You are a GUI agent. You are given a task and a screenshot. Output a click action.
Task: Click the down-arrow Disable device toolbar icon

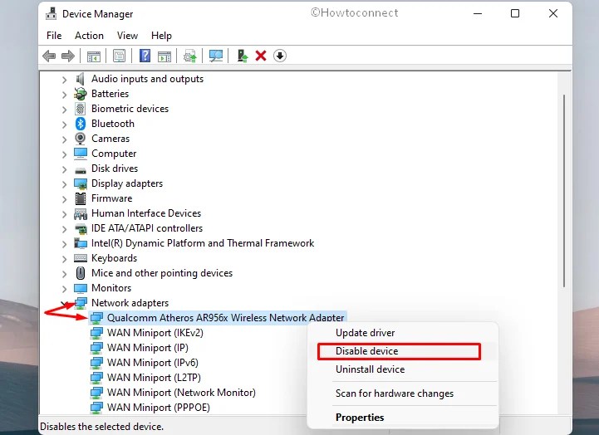click(x=280, y=56)
